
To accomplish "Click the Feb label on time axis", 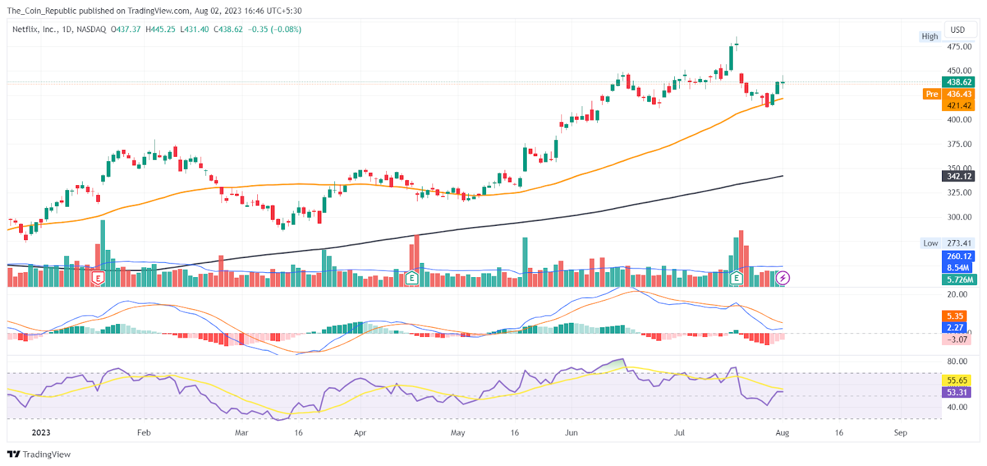I will pyautogui.click(x=144, y=433).
